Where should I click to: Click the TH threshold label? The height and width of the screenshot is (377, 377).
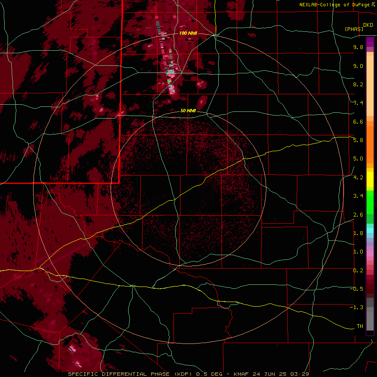[x=360, y=326]
